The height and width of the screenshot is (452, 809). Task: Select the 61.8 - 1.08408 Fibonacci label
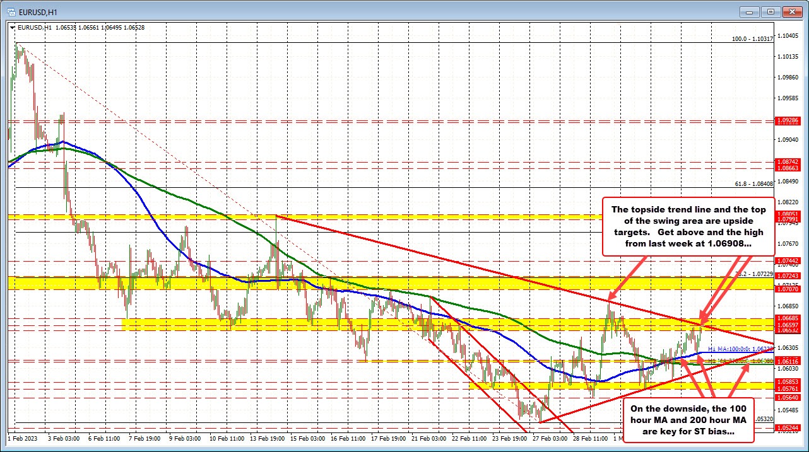(754, 184)
